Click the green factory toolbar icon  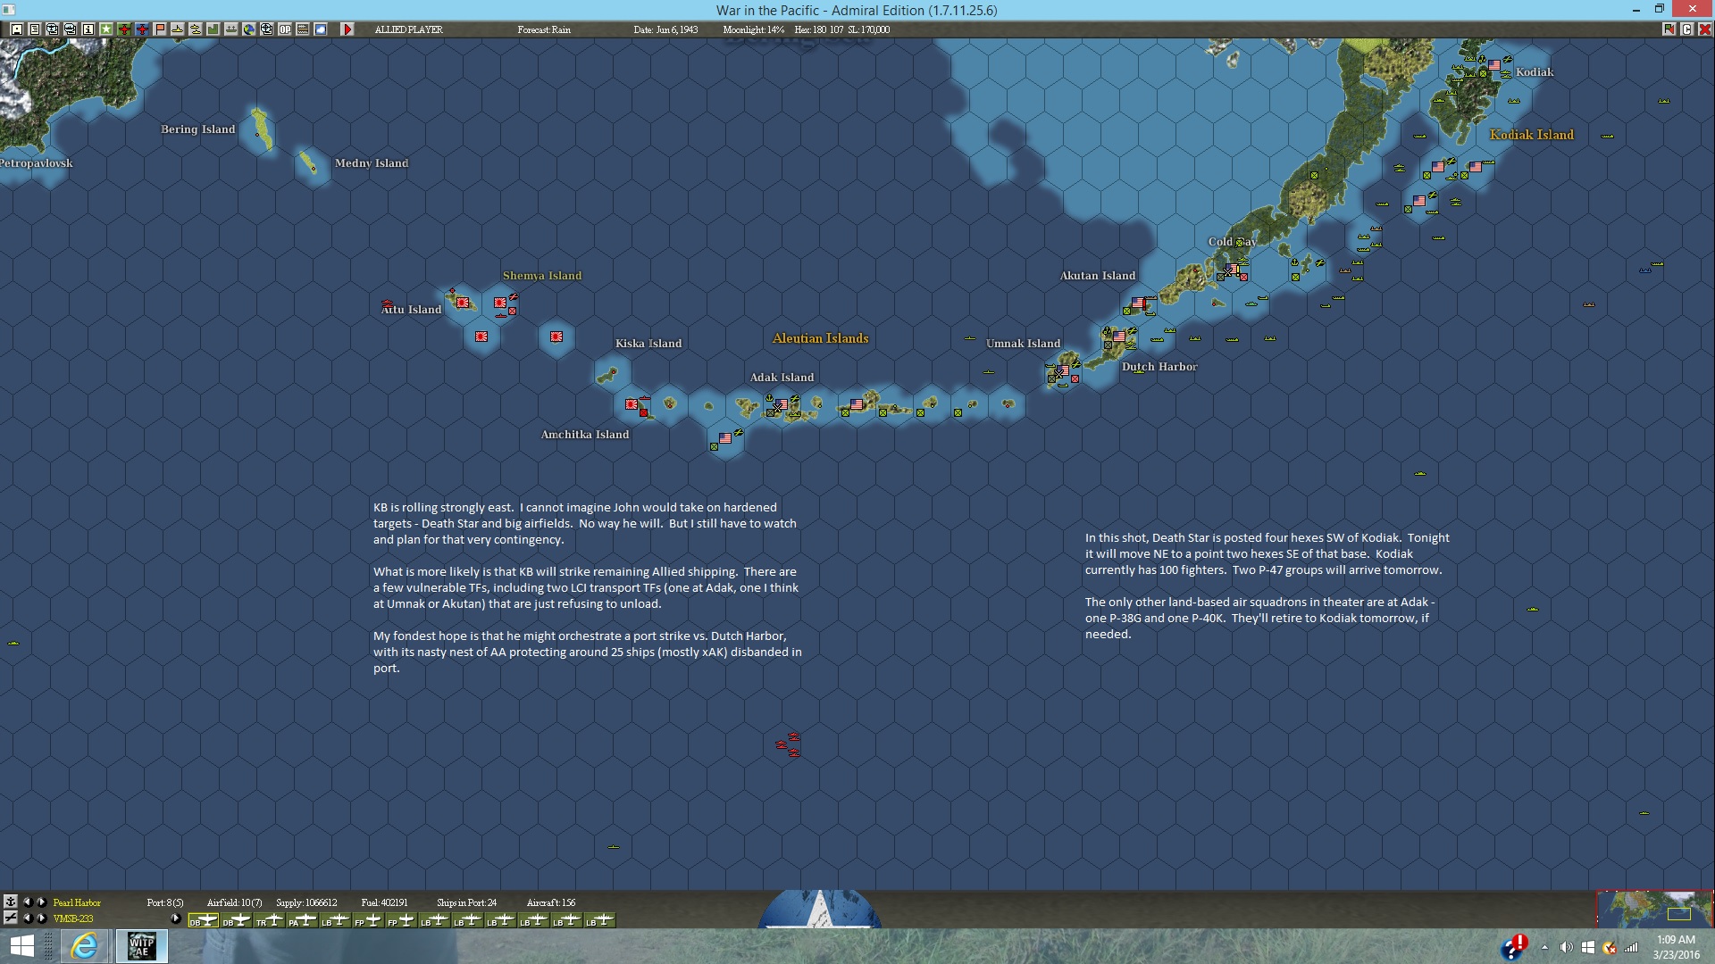213,29
